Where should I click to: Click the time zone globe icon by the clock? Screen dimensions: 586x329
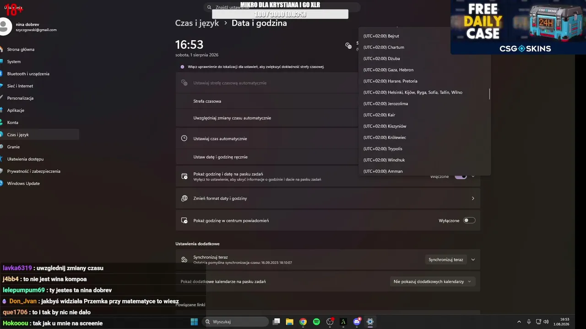[x=348, y=45]
